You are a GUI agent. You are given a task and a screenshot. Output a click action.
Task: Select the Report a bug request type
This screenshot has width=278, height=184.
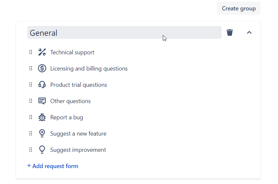[67, 117]
